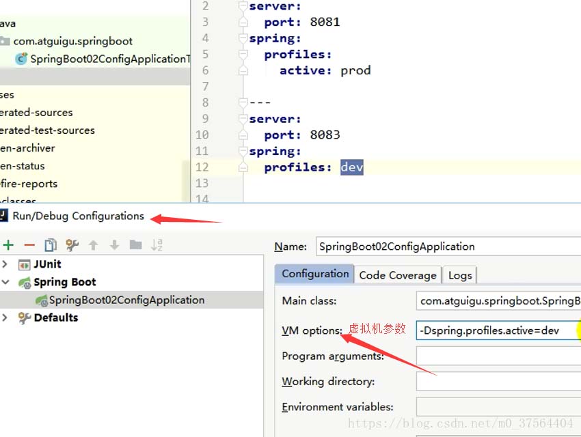This screenshot has width=581, height=437.
Task: Fold the spring block at line 11
Action: click(243, 151)
